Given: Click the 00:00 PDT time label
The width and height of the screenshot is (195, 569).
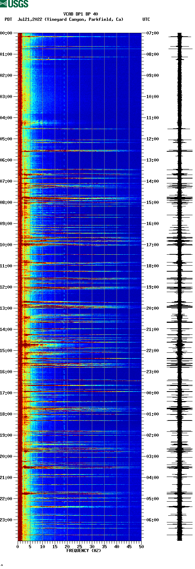Looking at the screenshot, I should pos(6,33).
